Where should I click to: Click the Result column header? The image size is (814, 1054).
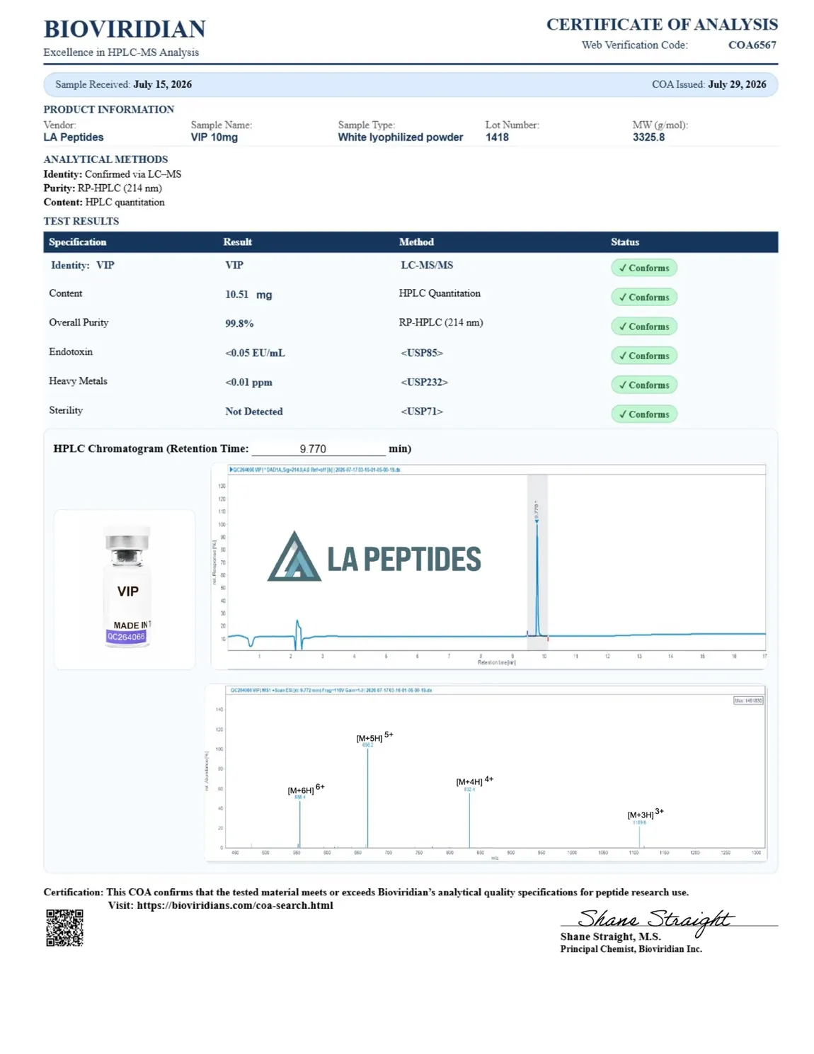click(x=238, y=242)
